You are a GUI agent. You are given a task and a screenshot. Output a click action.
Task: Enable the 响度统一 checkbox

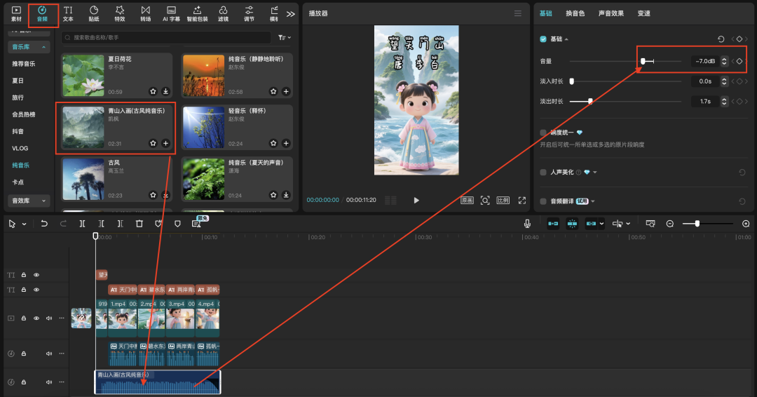(543, 133)
